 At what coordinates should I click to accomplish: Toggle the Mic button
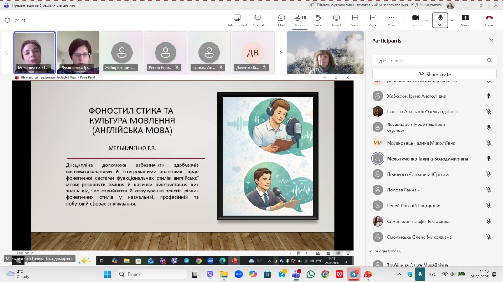[x=440, y=20]
